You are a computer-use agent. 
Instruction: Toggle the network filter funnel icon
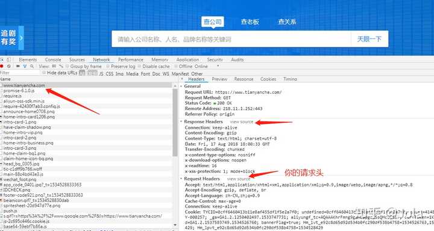(25, 66)
